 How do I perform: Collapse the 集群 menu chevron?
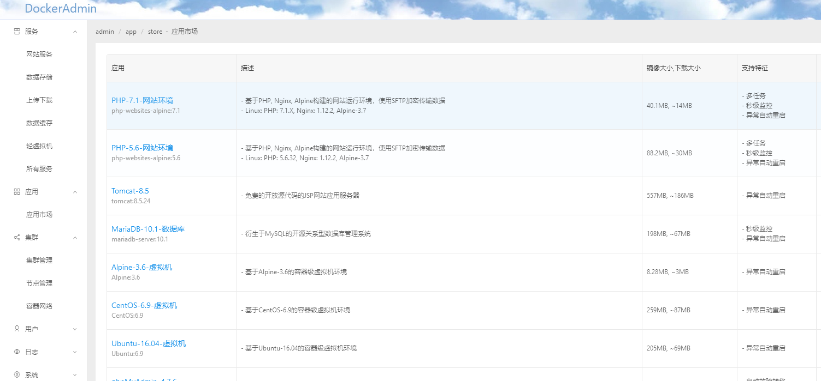point(75,238)
